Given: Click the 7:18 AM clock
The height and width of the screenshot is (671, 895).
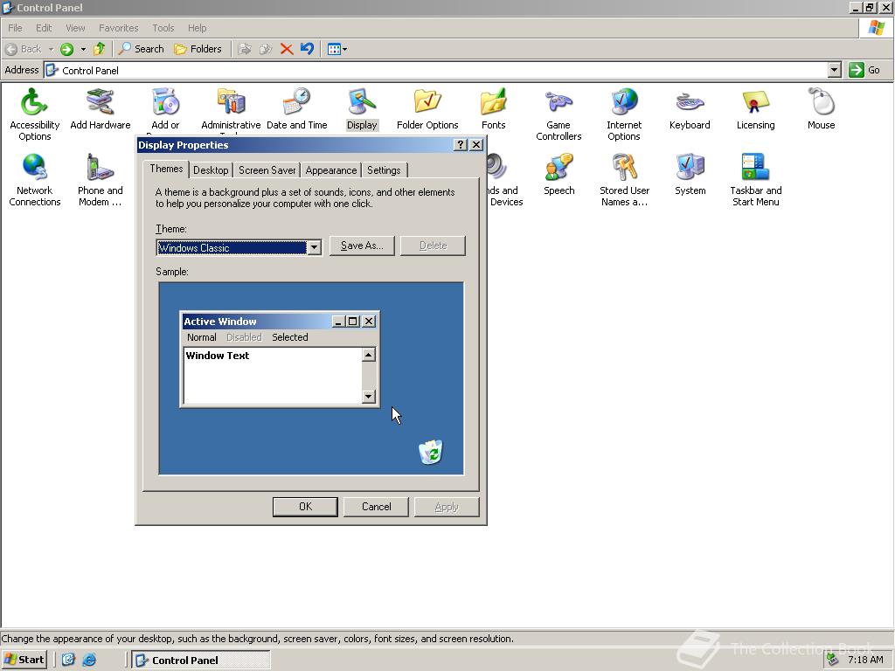Looking at the screenshot, I should pos(865,661).
